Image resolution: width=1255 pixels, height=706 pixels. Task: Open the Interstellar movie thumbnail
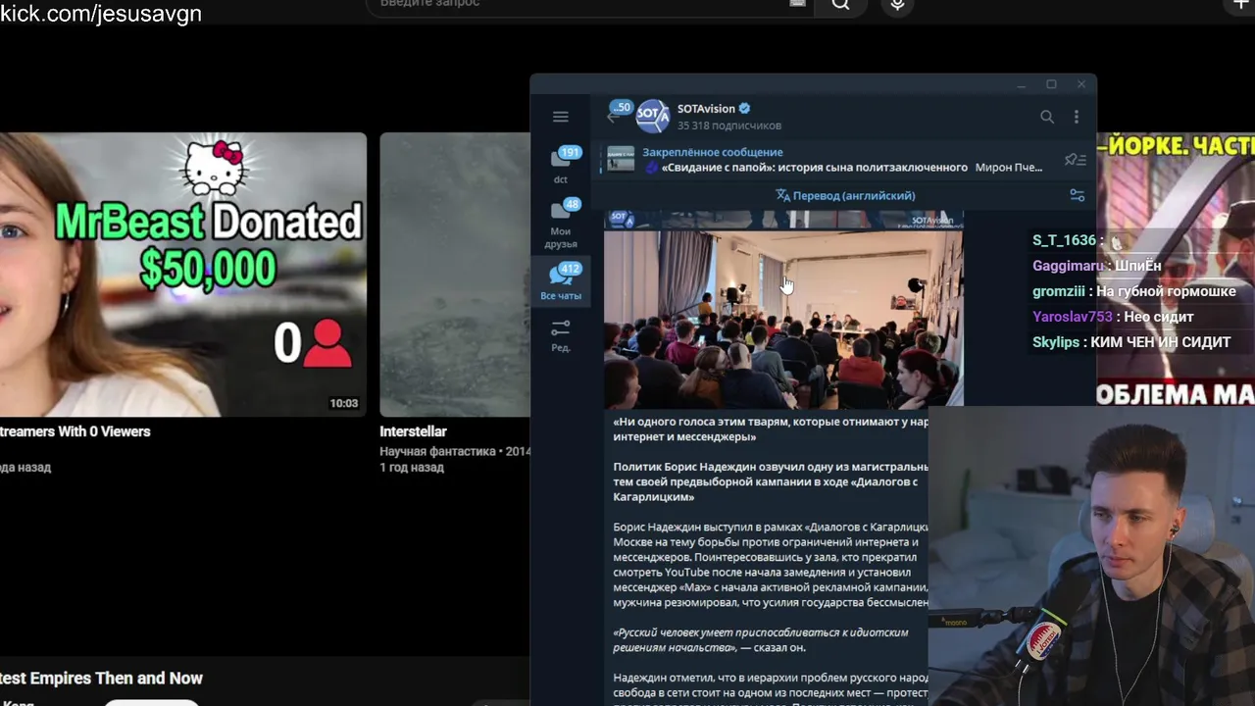455,275
